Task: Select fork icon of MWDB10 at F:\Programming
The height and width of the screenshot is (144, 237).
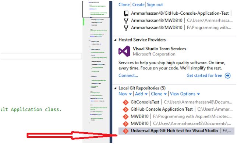Action: [x=126, y=28]
